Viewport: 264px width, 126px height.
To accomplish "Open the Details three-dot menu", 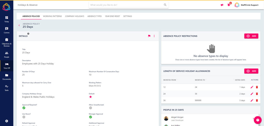I will pos(154,36).
